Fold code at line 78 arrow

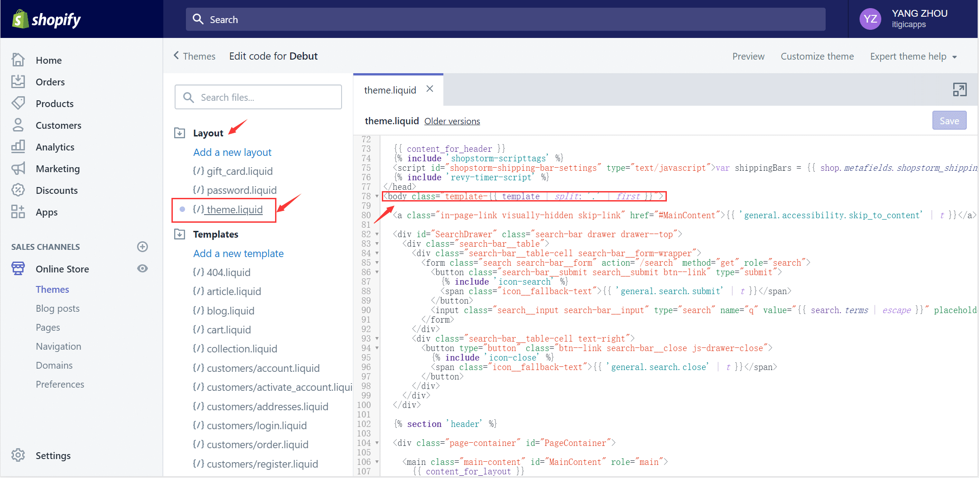pyautogui.click(x=377, y=196)
